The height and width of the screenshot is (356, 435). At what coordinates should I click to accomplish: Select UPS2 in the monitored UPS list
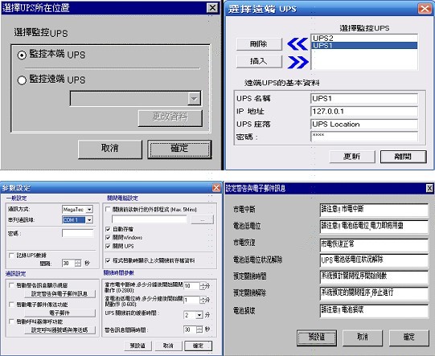(x=364, y=38)
